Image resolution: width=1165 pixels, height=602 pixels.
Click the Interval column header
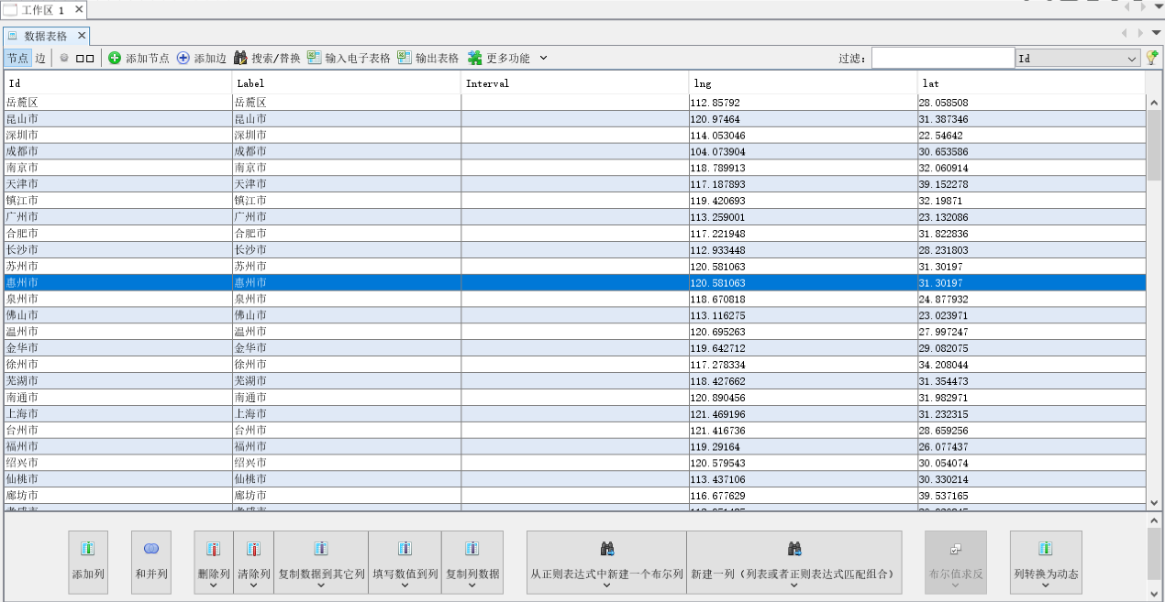click(x=575, y=83)
